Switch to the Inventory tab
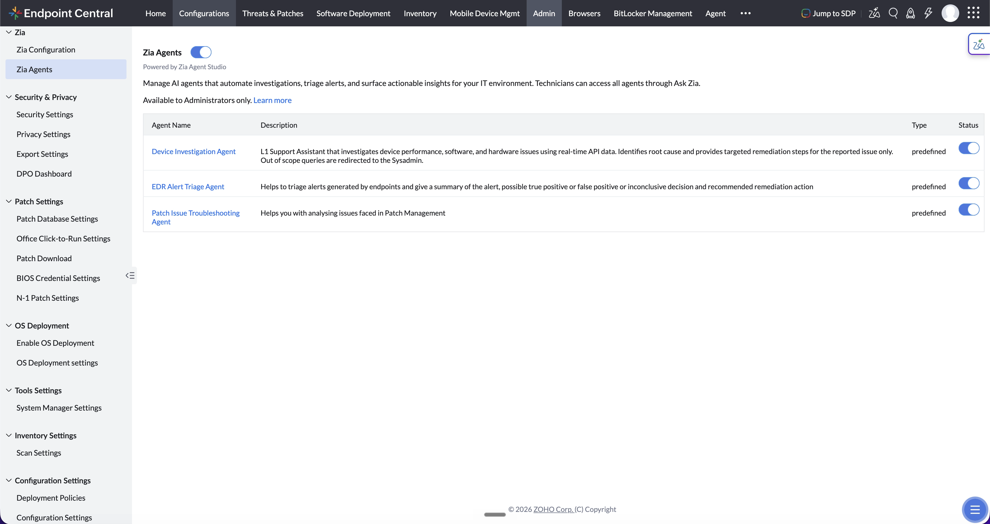 [420, 13]
